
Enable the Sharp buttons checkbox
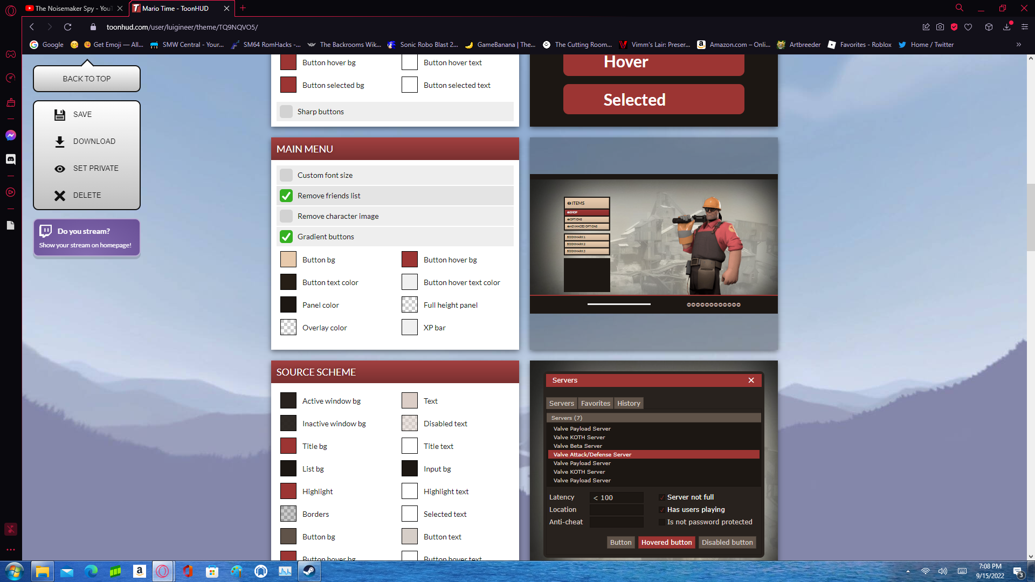point(286,112)
